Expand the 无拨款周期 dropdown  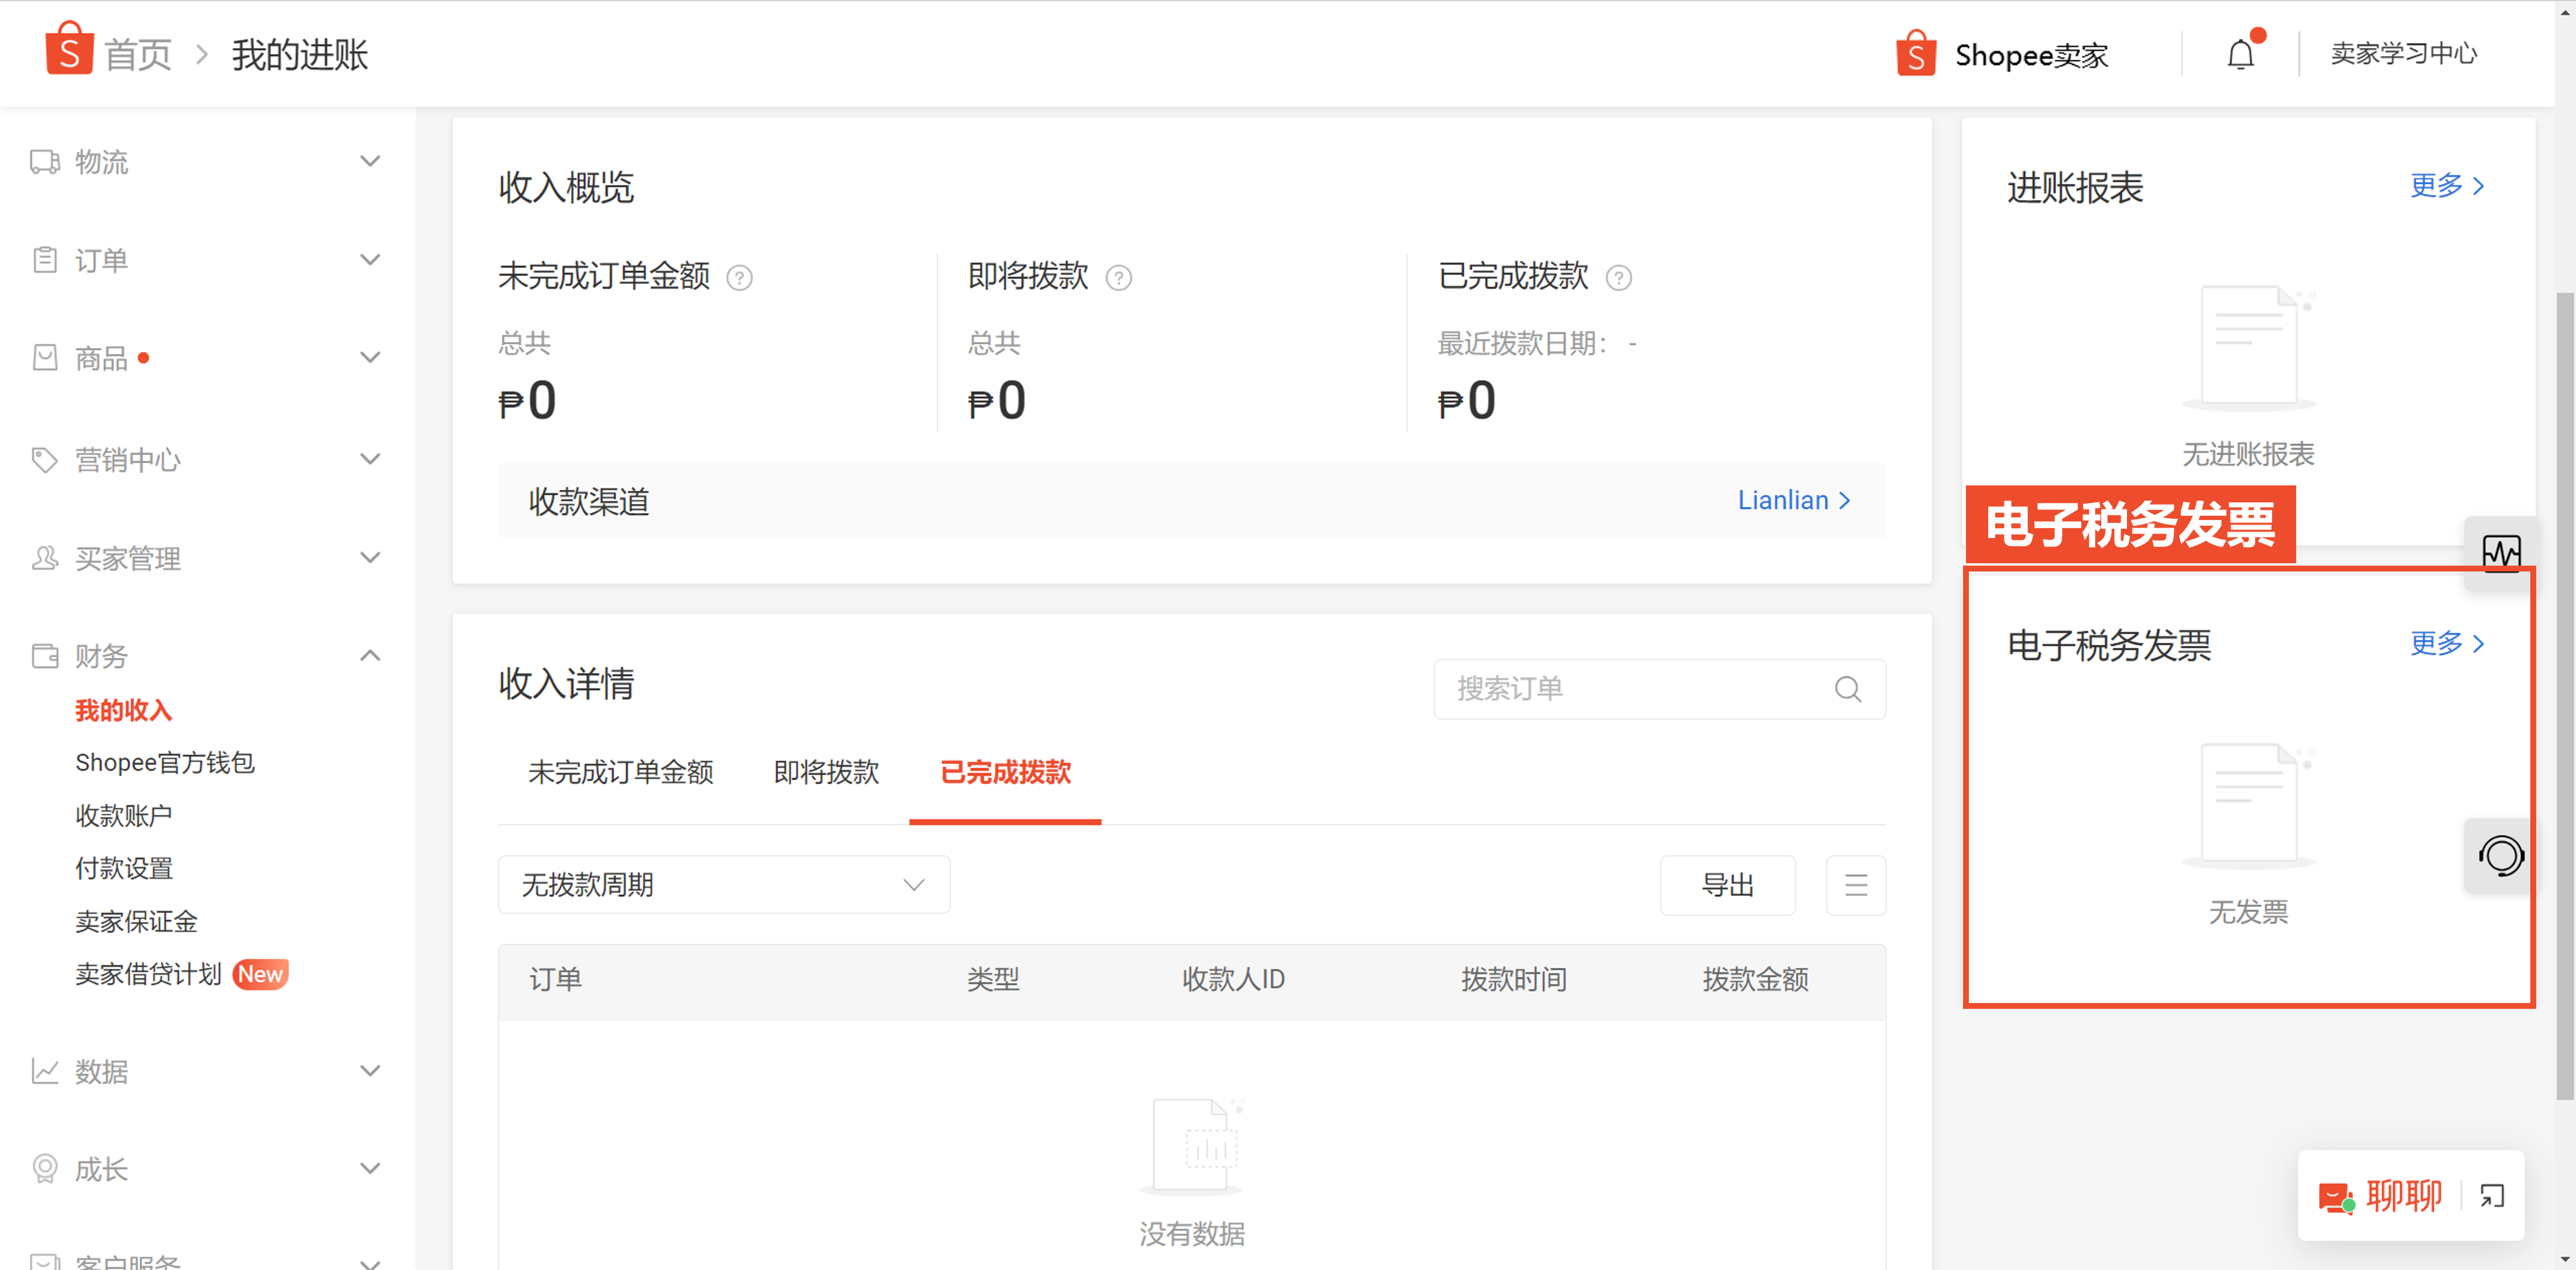(x=716, y=884)
